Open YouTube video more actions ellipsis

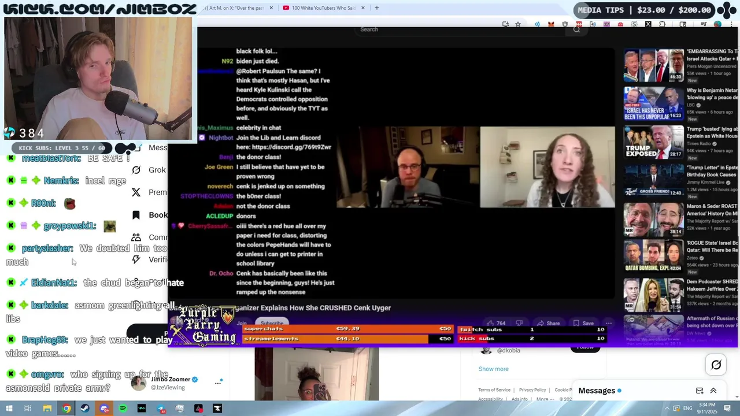609,324
